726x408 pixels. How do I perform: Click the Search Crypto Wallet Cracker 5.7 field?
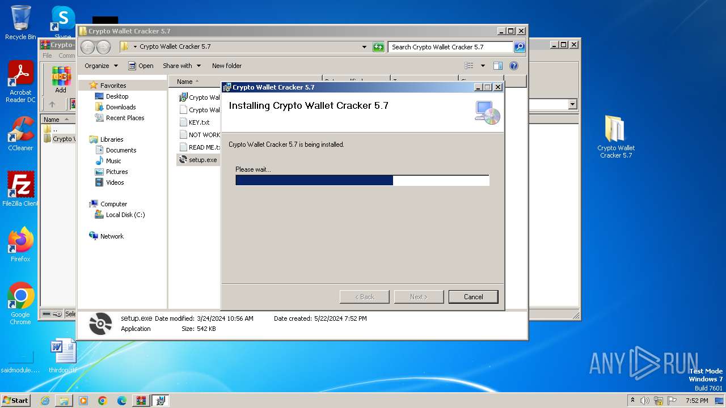pyautogui.click(x=451, y=47)
